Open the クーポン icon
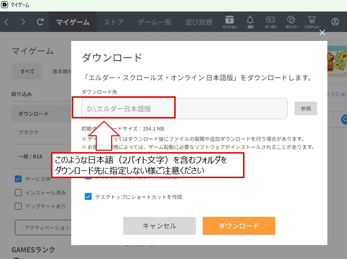Viewport: 347px width, 259px height. coord(270,22)
